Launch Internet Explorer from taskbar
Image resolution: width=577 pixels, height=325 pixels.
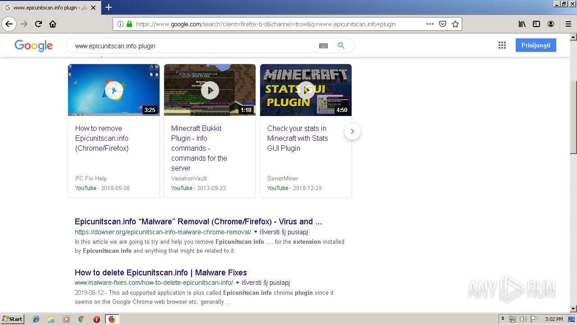tap(36, 319)
